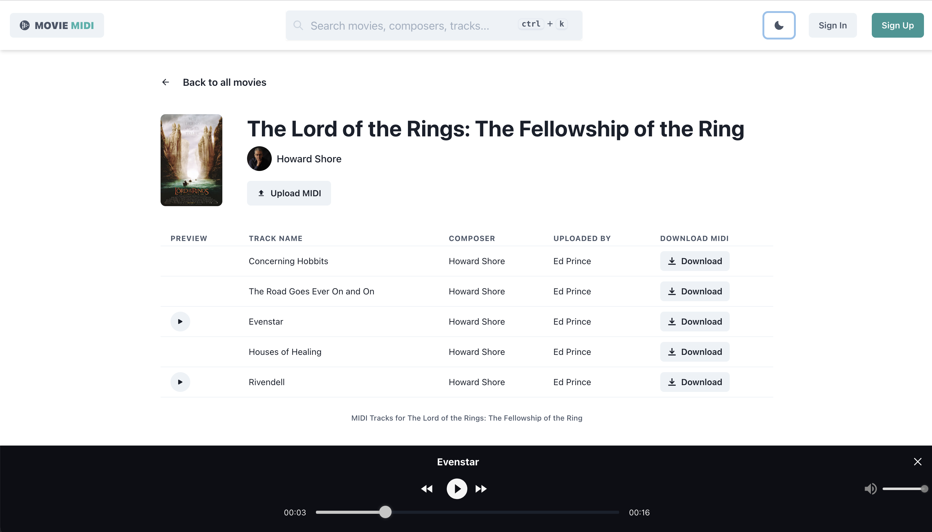Click the Upload MIDI button
The height and width of the screenshot is (532, 932).
click(289, 193)
